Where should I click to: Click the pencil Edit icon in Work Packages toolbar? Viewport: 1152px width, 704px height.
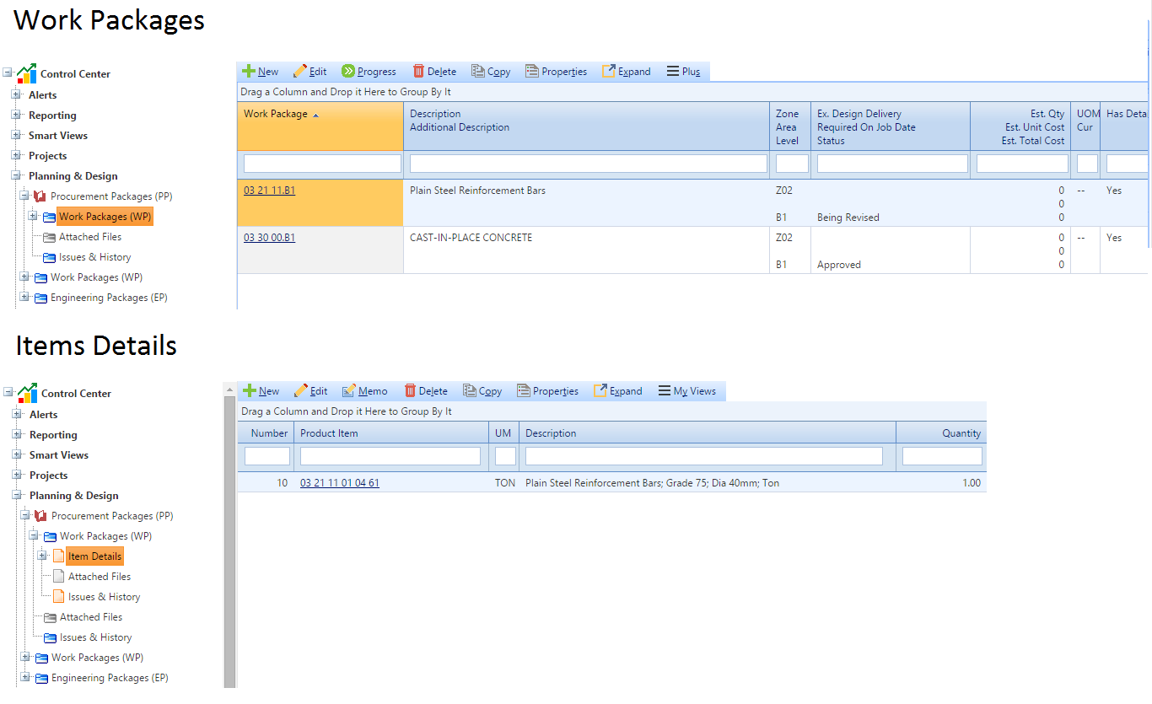pyautogui.click(x=299, y=72)
